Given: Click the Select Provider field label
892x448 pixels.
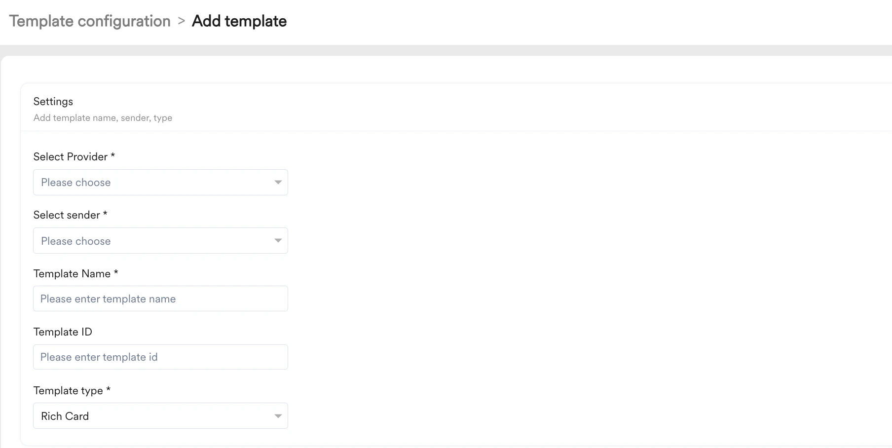Looking at the screenshot, I should (x=71, y=157).
